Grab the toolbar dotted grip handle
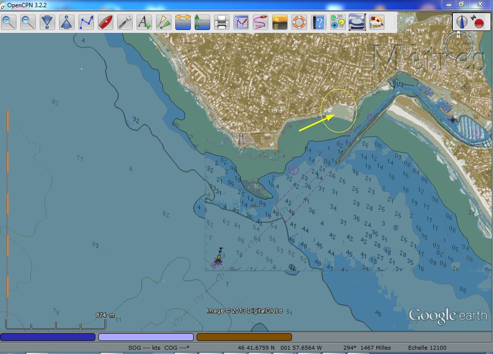 tap(393, 22)
